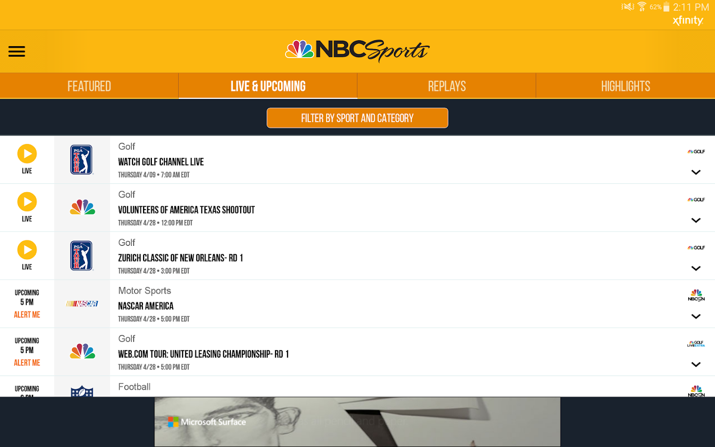
Task: Expand details for Zurich Classic of New Orleans
Action: point(696,268)
